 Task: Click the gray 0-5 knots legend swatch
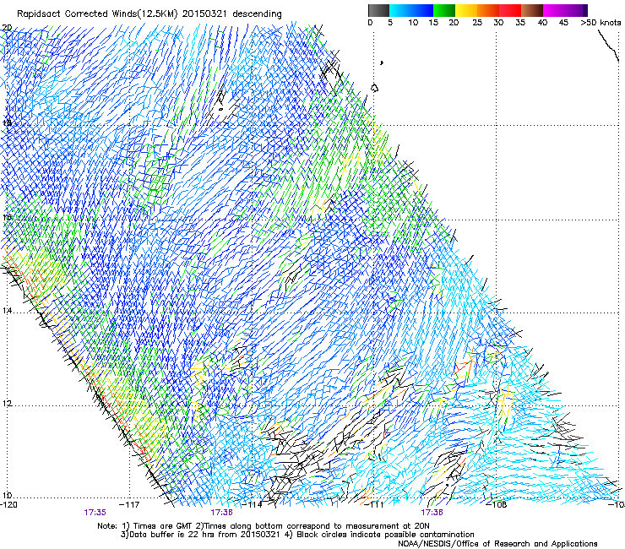point(378,10)
